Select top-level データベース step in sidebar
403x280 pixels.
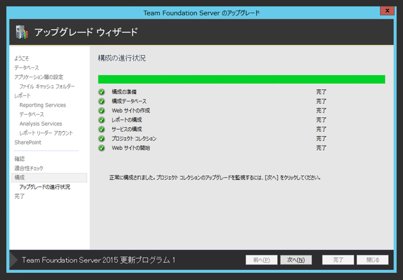(27, 67)
